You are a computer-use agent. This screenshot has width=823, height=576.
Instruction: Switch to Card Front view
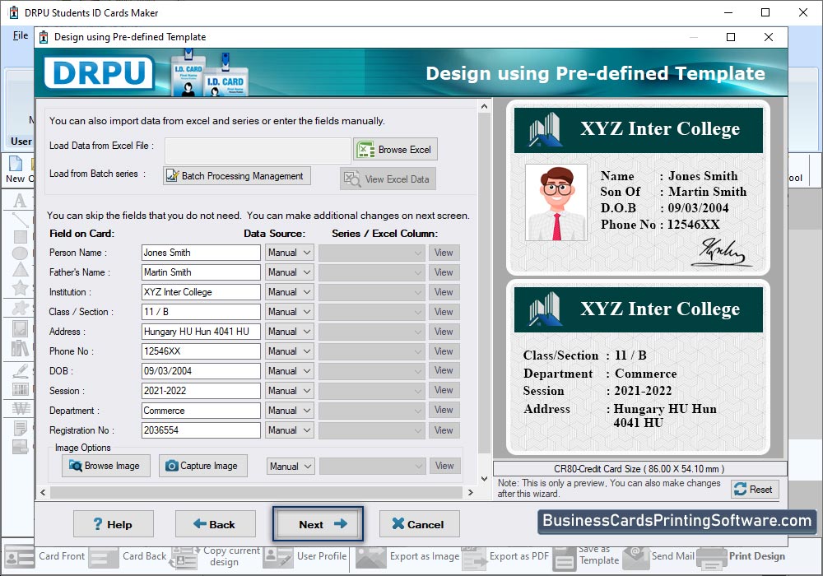44,556
